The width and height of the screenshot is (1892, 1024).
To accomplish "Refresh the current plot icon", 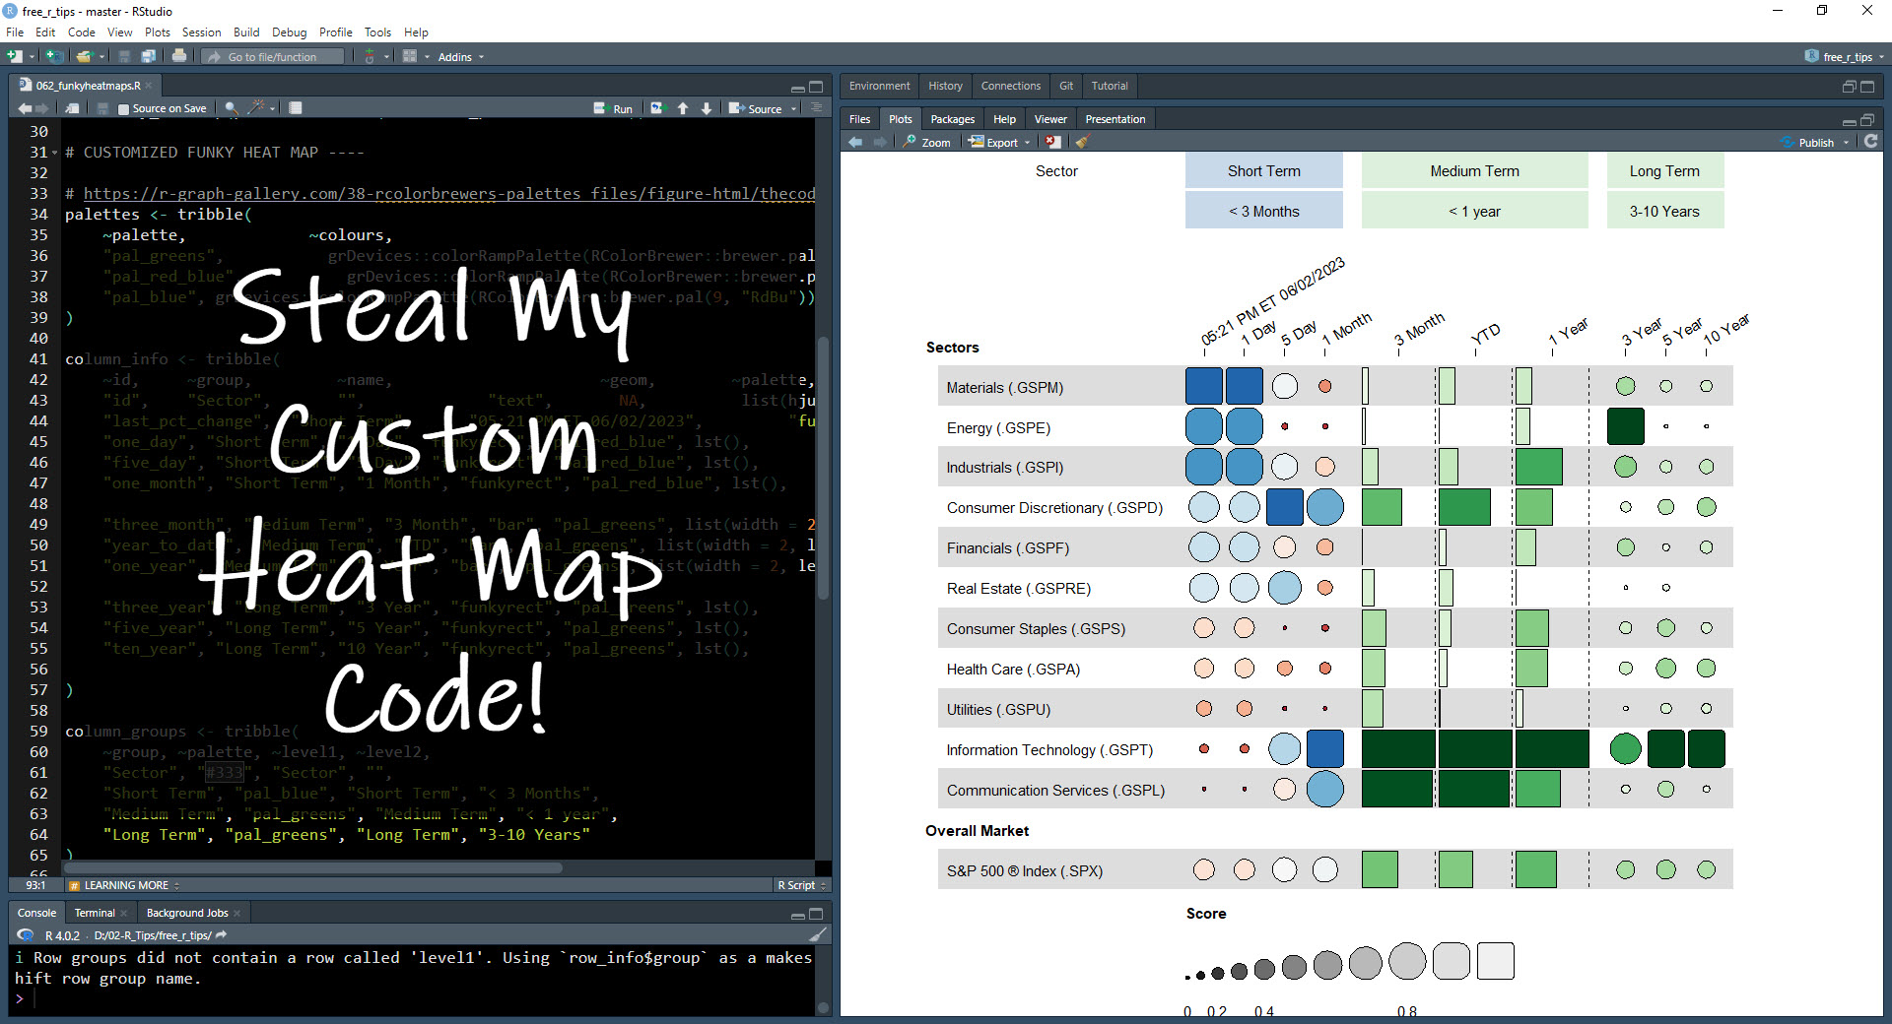I will tap(1871, 142).
